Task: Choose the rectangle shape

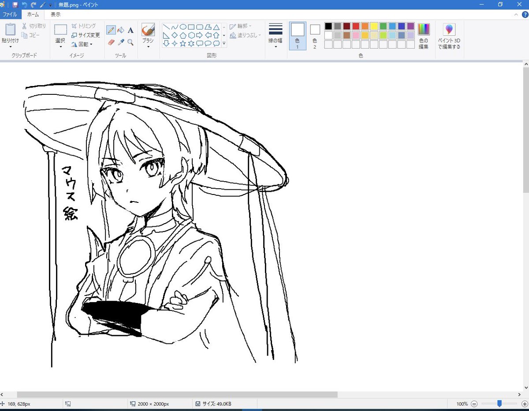Action: tap(191, 27)
